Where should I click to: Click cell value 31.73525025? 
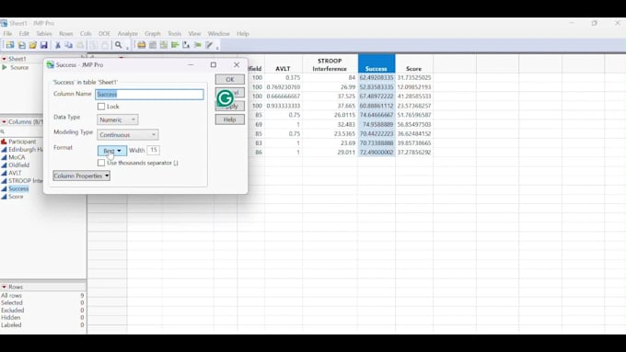pos(414,78)
